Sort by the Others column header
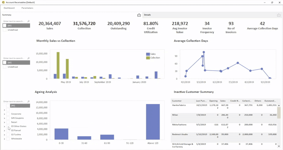The height and width of the screenshot is (150, 283). pos(258,101)
